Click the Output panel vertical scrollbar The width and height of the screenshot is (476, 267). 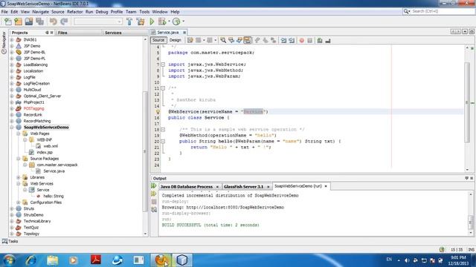pos(471,222)
